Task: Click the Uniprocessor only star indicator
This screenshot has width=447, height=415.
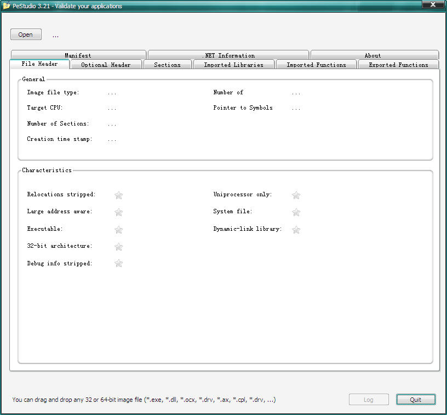Action: click(x=296, y=195)
